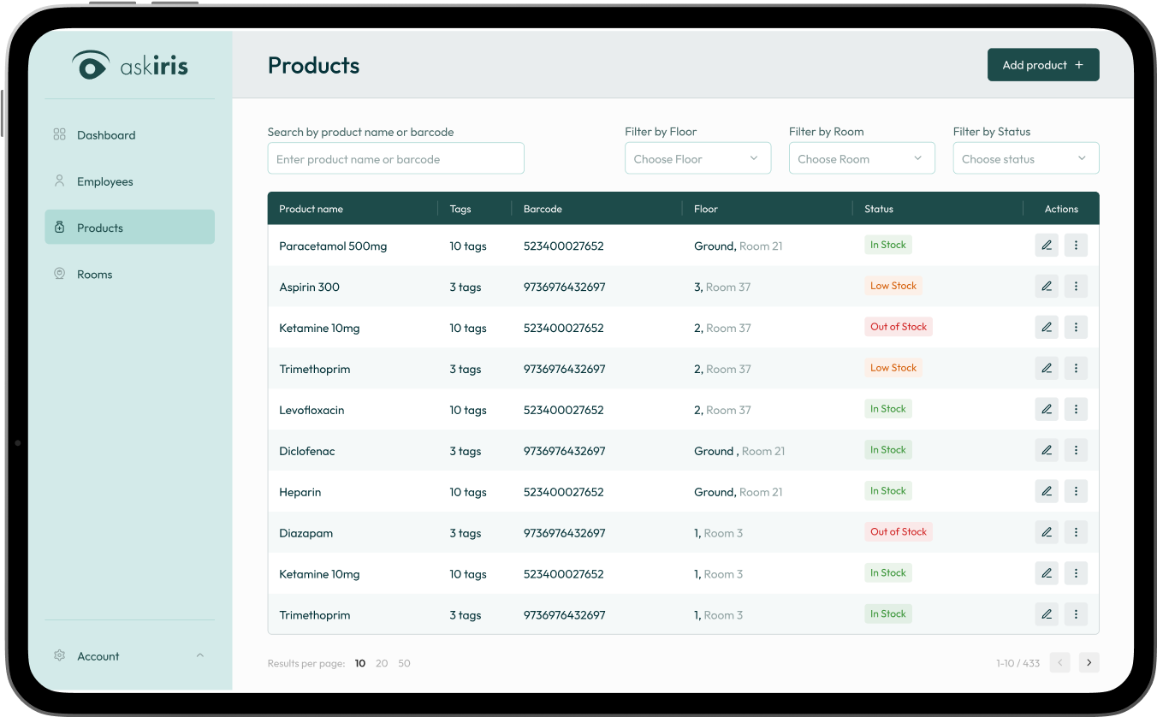Open the Filter by Floor dropdown
The image size is (1157, 717).
click(x=697, y=159)
